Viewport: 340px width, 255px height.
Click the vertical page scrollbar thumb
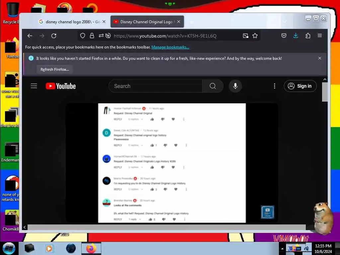tap(325, 92)
